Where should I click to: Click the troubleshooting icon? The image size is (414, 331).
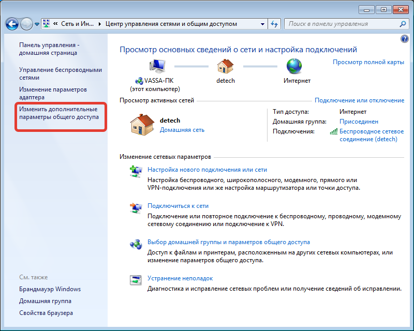(x=135, y=281)
